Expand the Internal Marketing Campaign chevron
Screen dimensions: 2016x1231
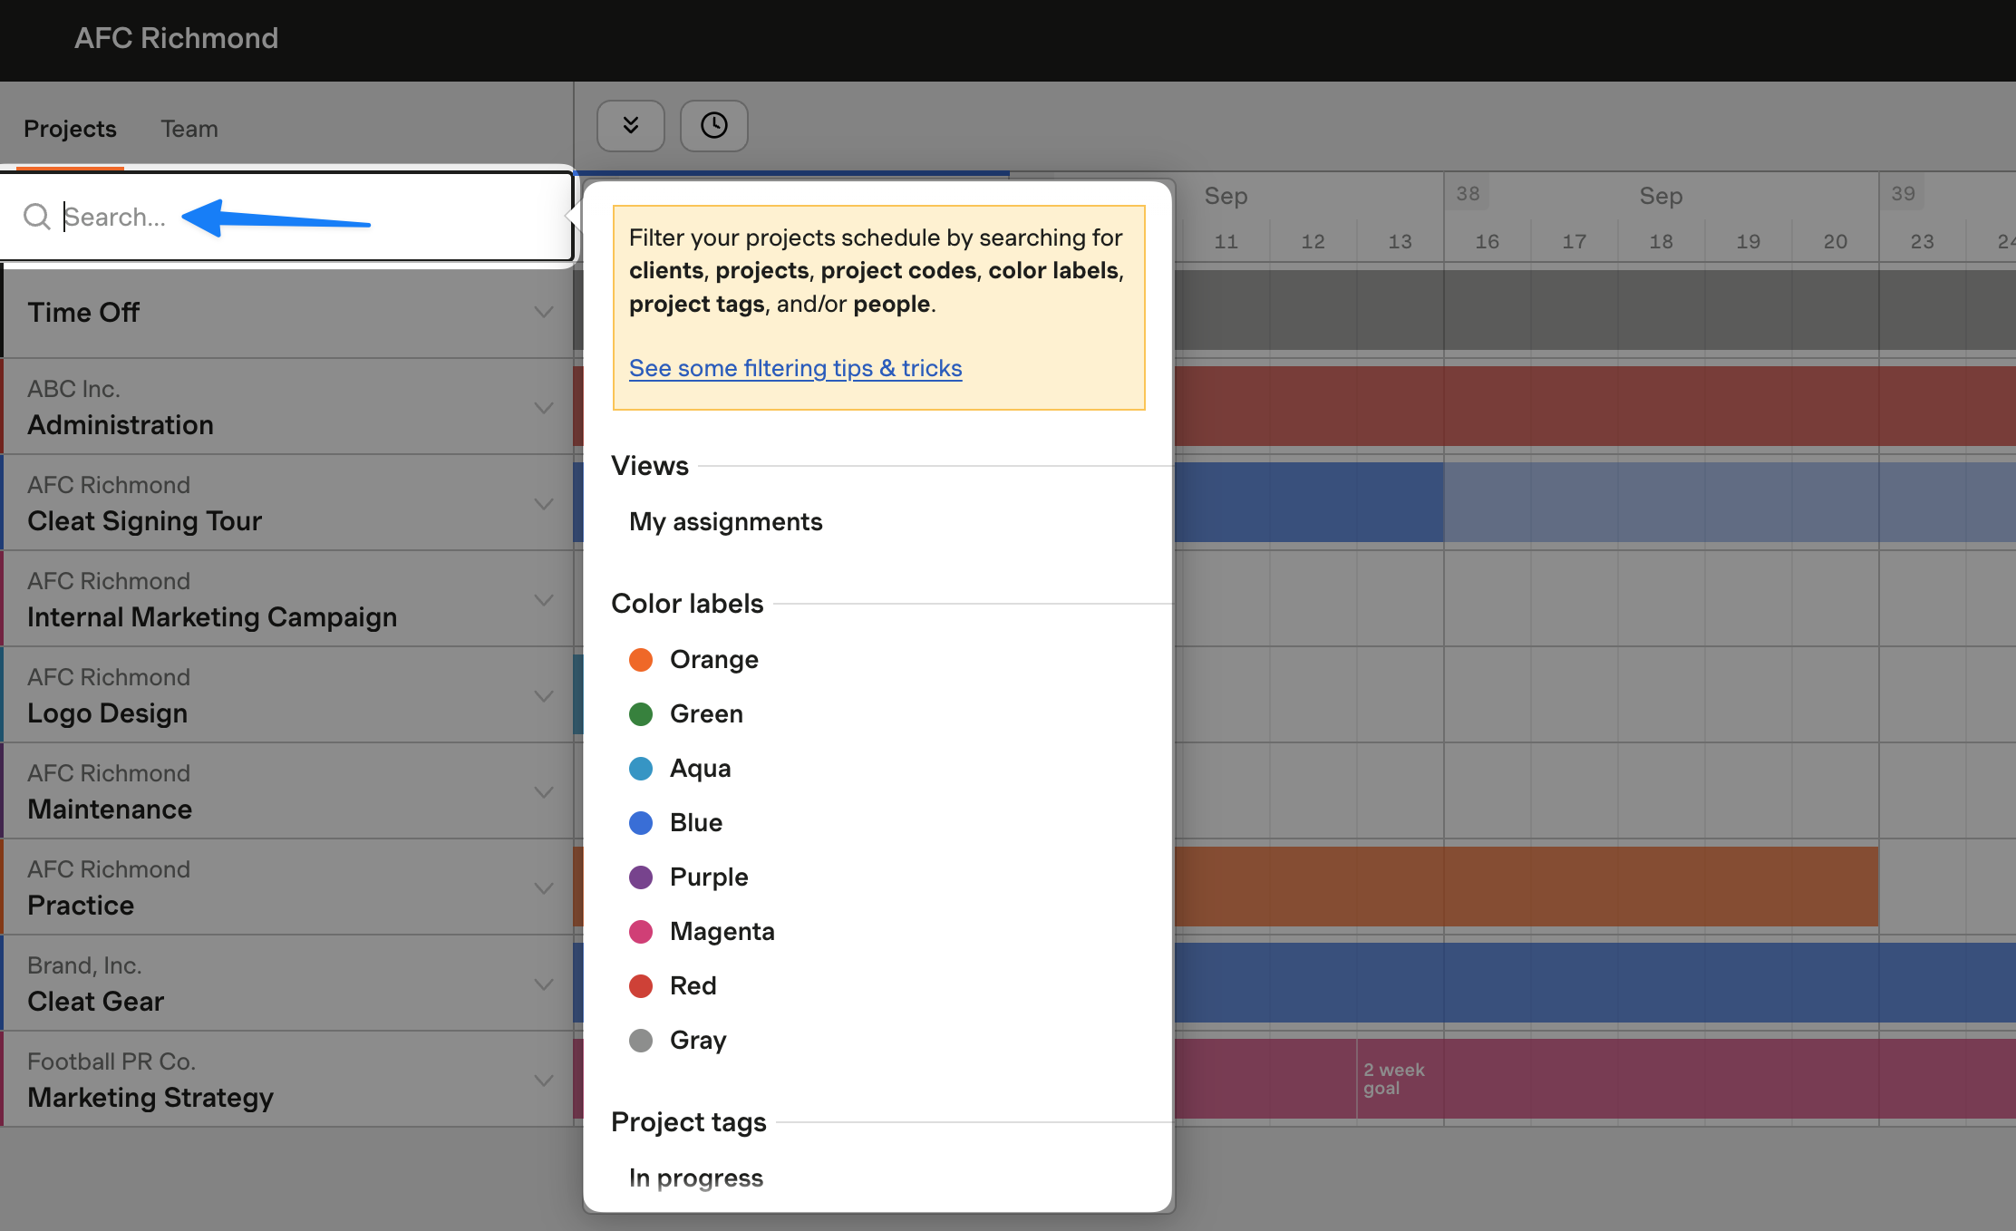point(544,600)
